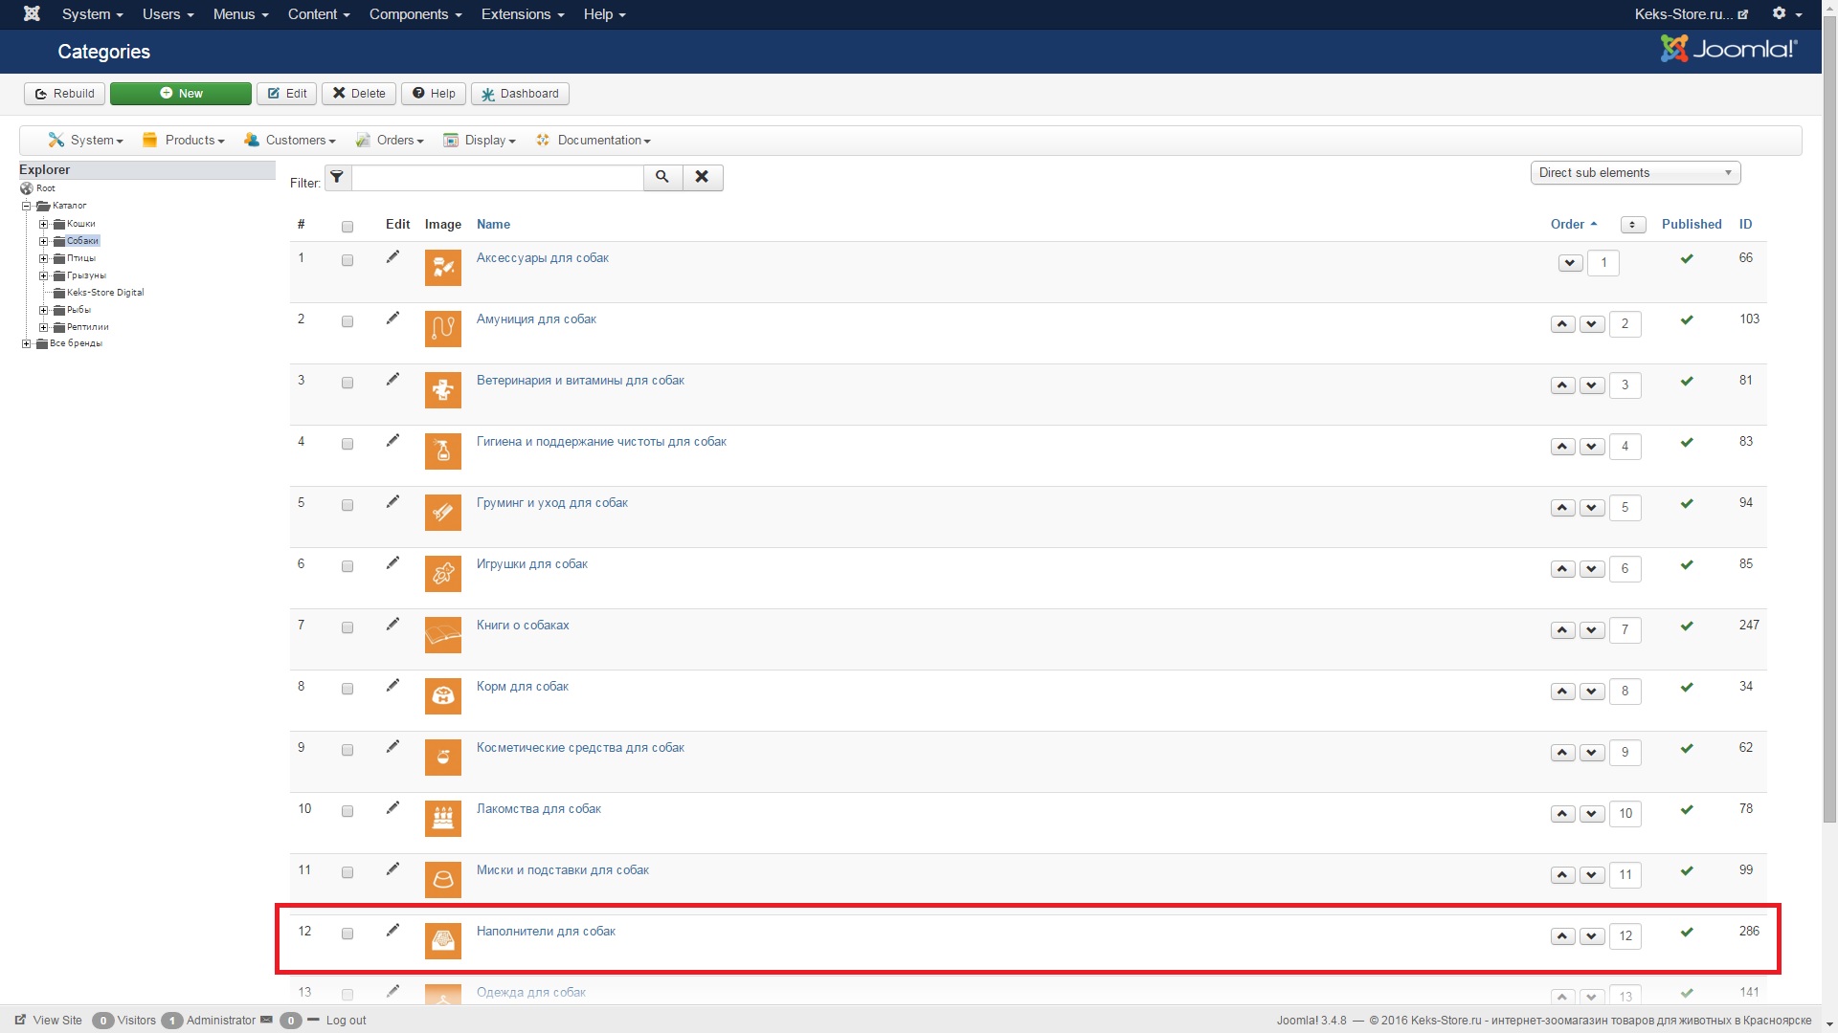Tick checkbox for Наполнители для собак
This screenshot has height=1033, width=1838.
(x=347, y=934)
